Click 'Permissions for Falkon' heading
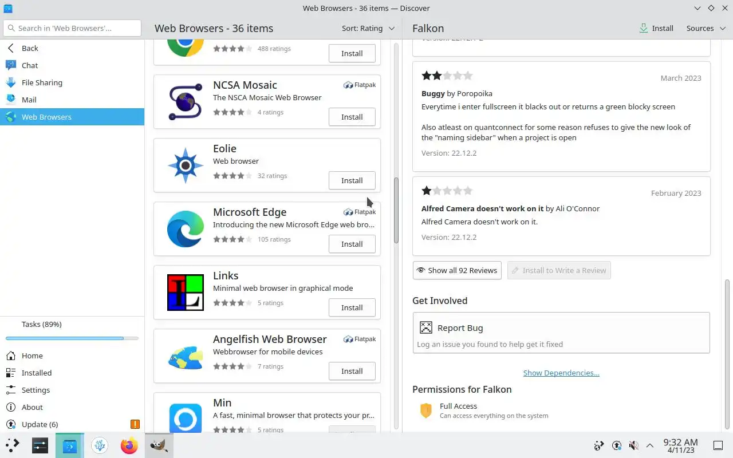Image resolution: width=733 pixels, height=458 pixels. tap(462, 389)
